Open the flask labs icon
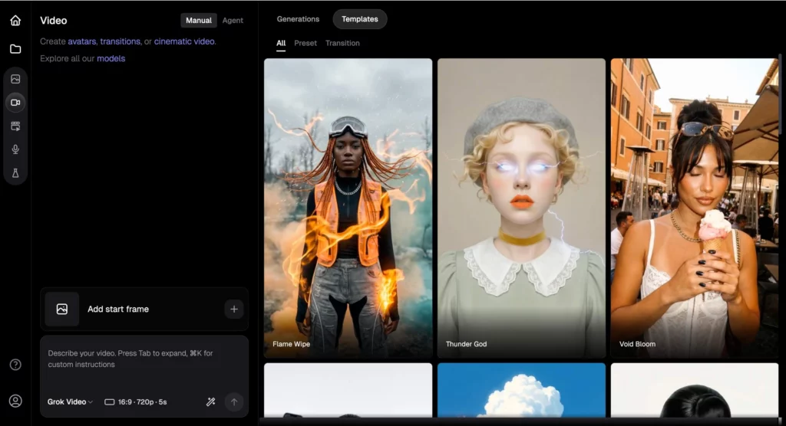786x426 pixels. 15,173
